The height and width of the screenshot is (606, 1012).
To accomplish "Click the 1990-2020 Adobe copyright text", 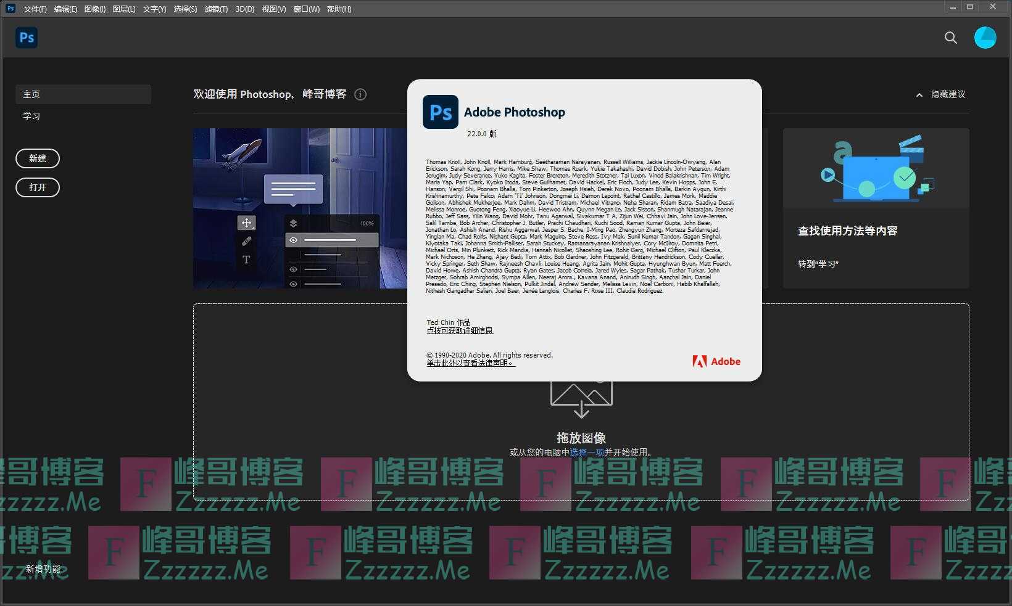I will pos(490,355).
